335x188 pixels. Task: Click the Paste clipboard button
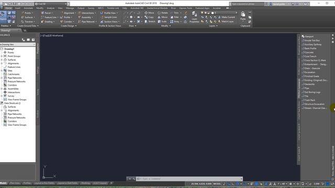coord(243,16)
